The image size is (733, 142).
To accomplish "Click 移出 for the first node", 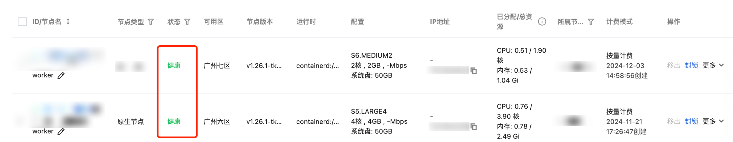I will [673, 65].
